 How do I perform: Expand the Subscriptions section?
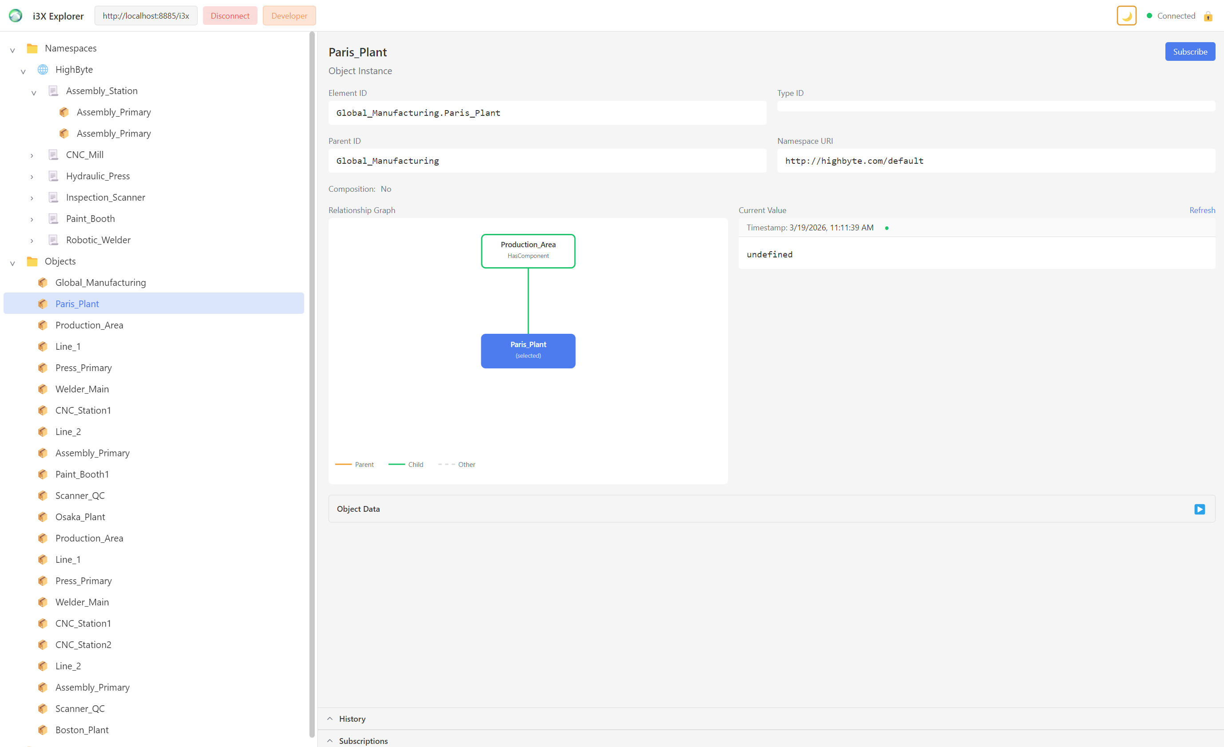[x=330, y=740]
